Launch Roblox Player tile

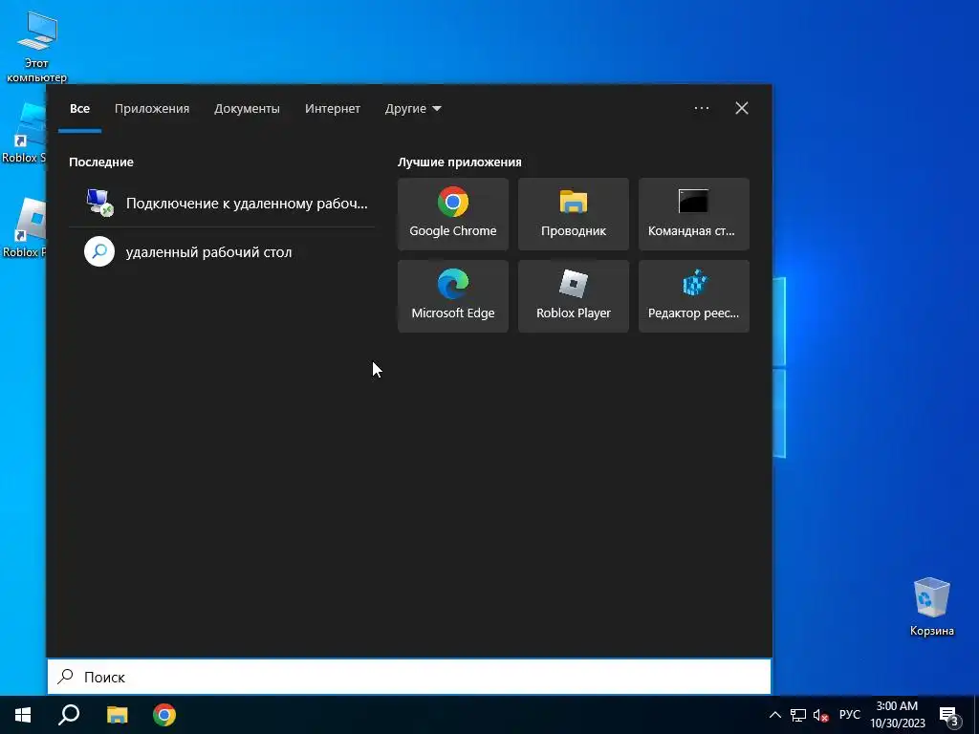point(574,296)
